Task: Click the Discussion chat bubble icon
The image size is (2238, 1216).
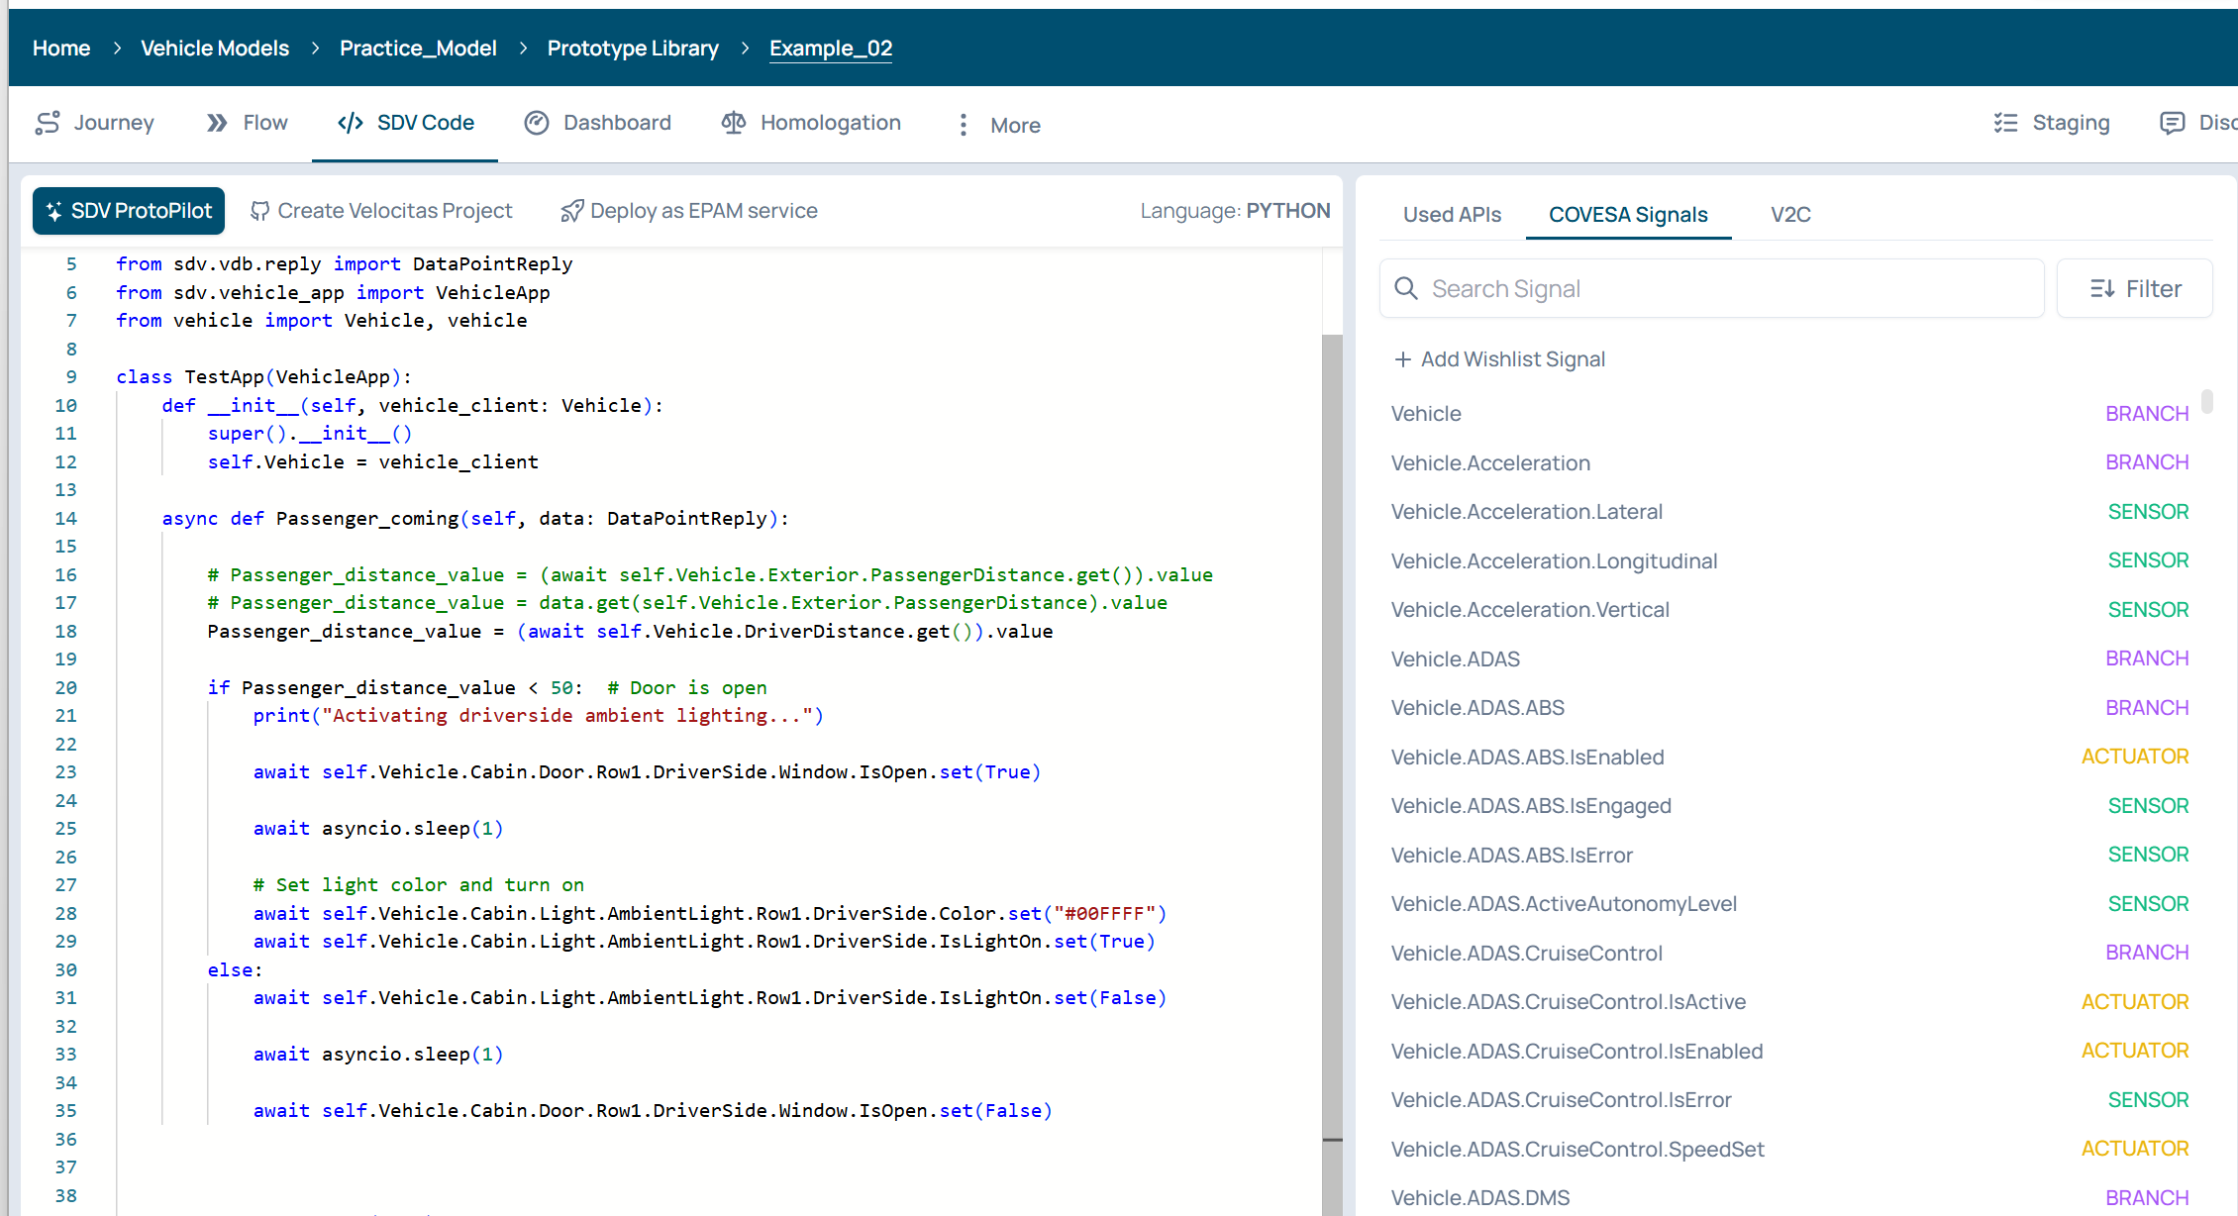Action: click(2172, 123)
